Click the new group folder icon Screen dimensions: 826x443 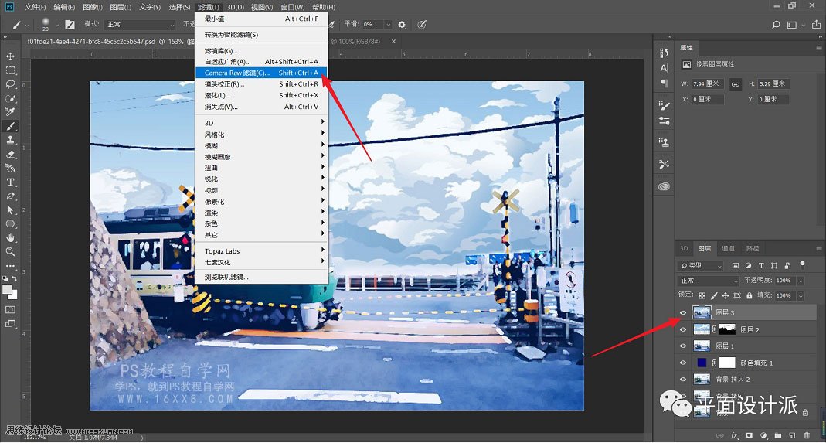(777, 435)
